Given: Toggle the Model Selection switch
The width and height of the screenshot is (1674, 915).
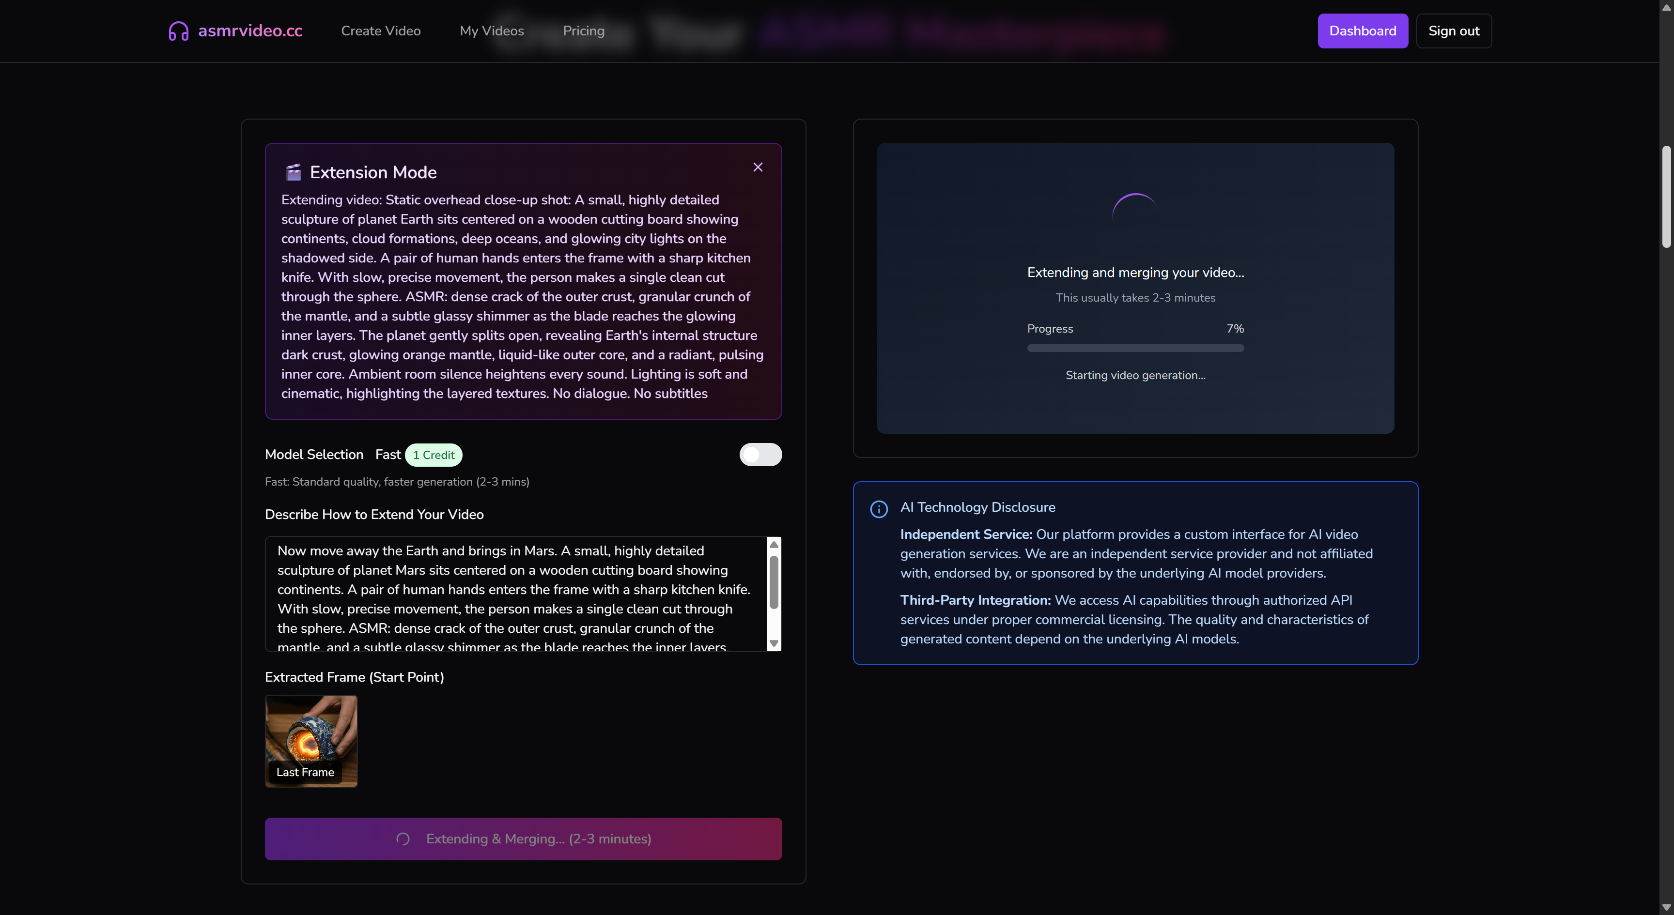Looking at the screenshot, I should click(760, 455).
